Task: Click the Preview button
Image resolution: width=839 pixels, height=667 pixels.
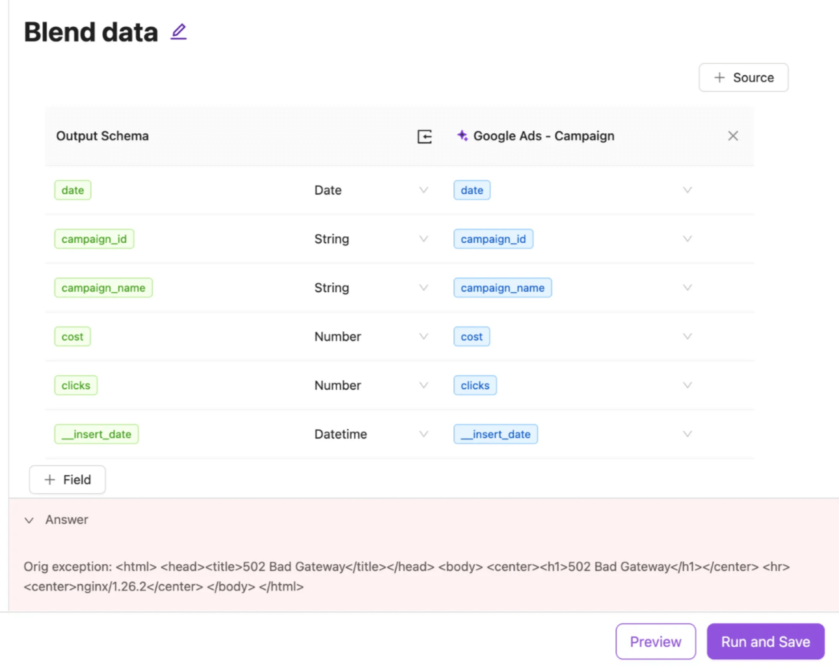Action: tap(655, 642)
